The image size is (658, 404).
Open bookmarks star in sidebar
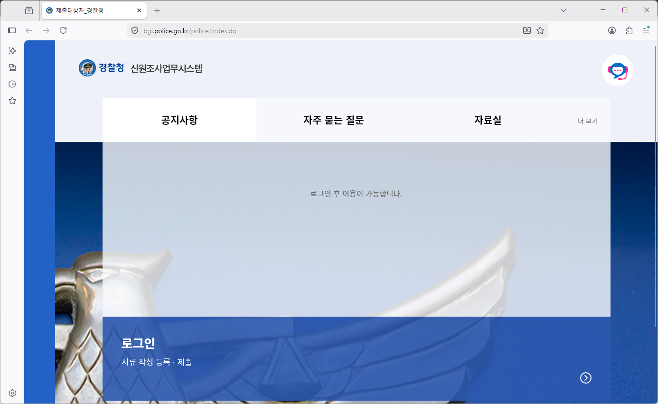(x=12, y=101)
